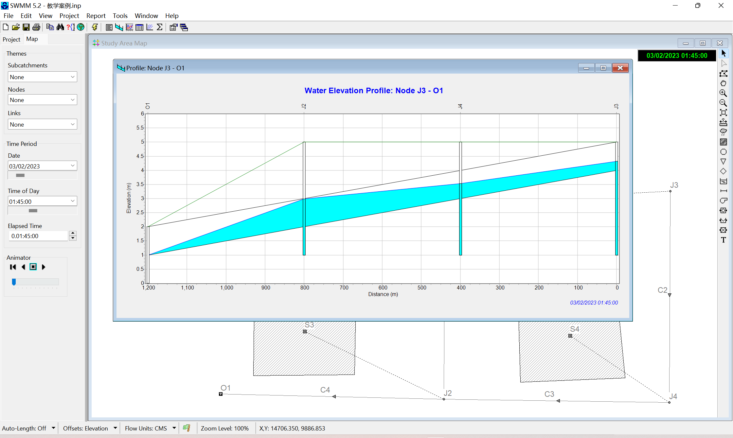733x438 pixels.
Task: Switch to the Project tab
Action: [11, 39]
